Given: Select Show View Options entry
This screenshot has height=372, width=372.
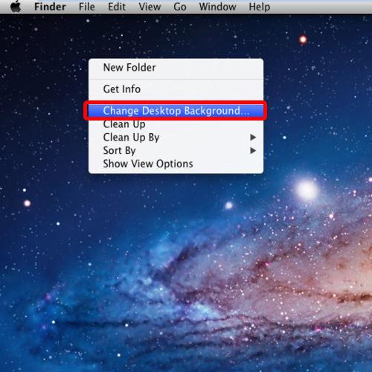Looking at the screenshot, I should pyautogui.click(x=176, y=164).
